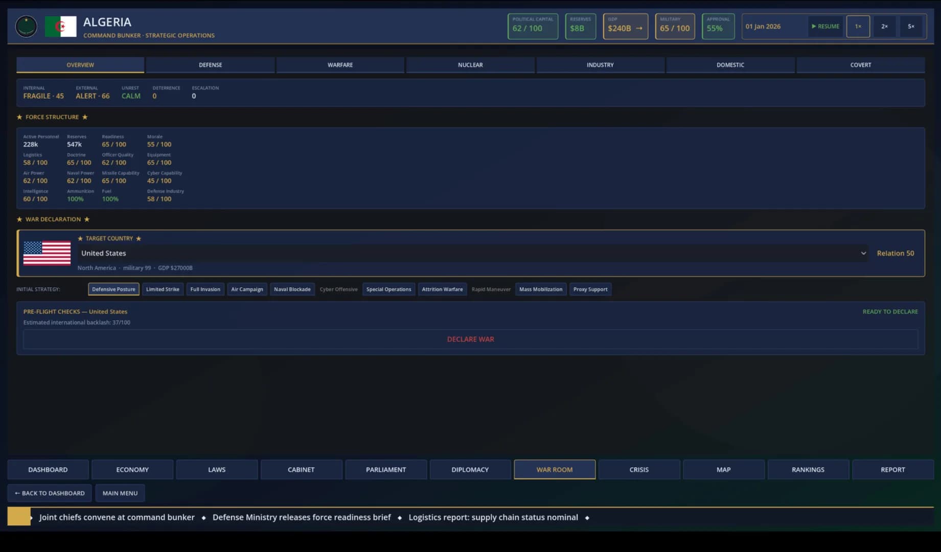Select Rapid Maneuver initial strategy

491,289
